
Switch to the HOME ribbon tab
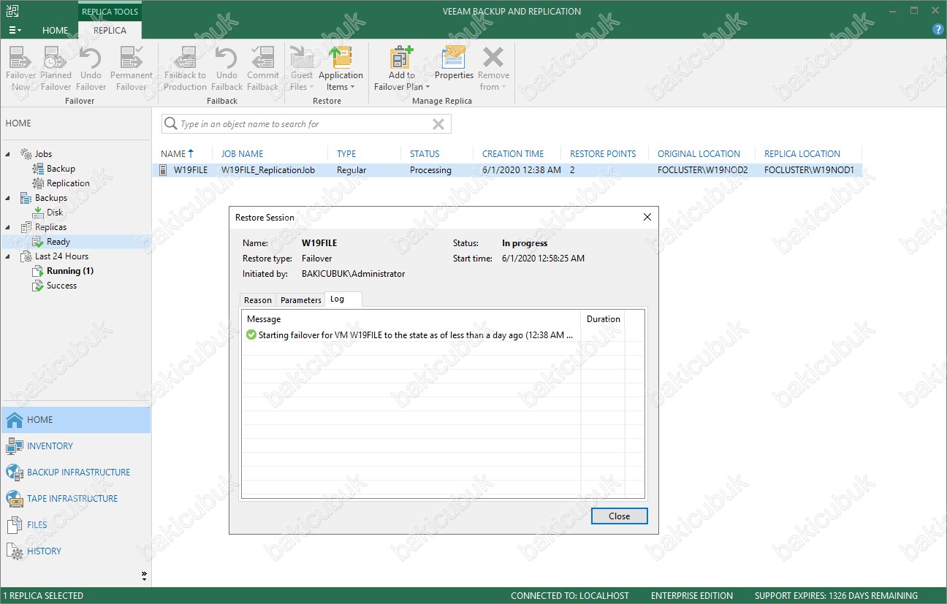[x=55, y=31]
